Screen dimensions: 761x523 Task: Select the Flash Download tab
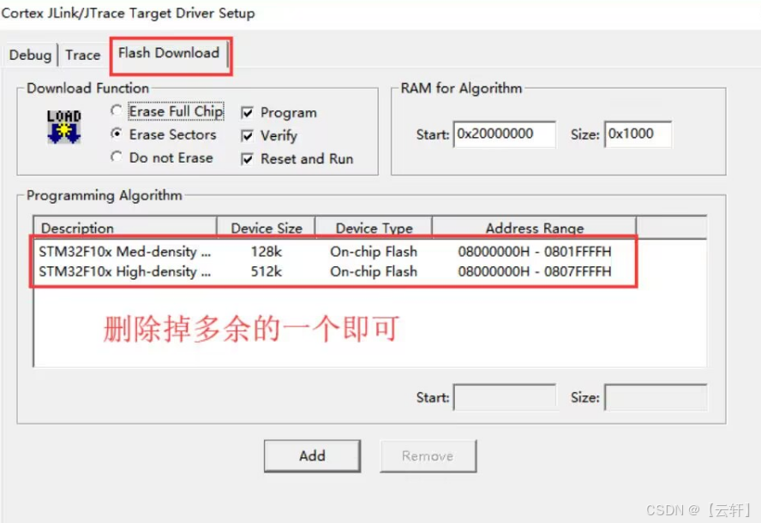click(169, 53)
